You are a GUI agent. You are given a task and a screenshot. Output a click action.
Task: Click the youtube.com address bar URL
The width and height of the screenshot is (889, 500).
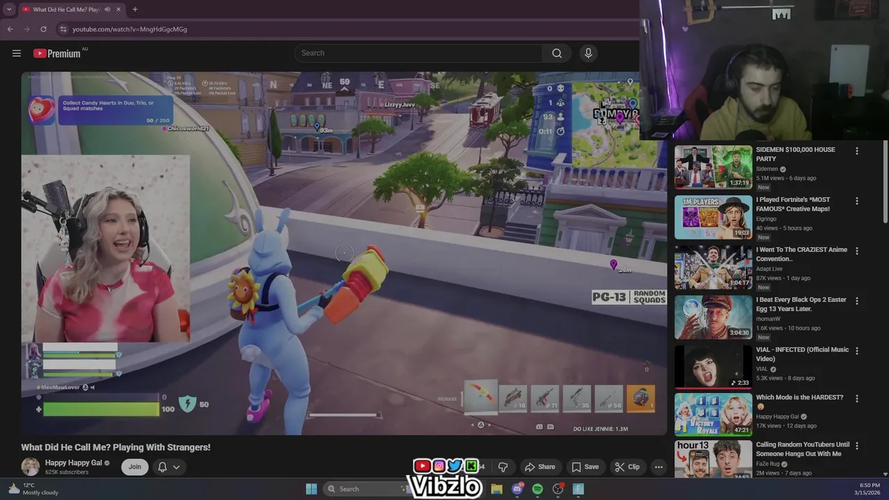[130, 29]
